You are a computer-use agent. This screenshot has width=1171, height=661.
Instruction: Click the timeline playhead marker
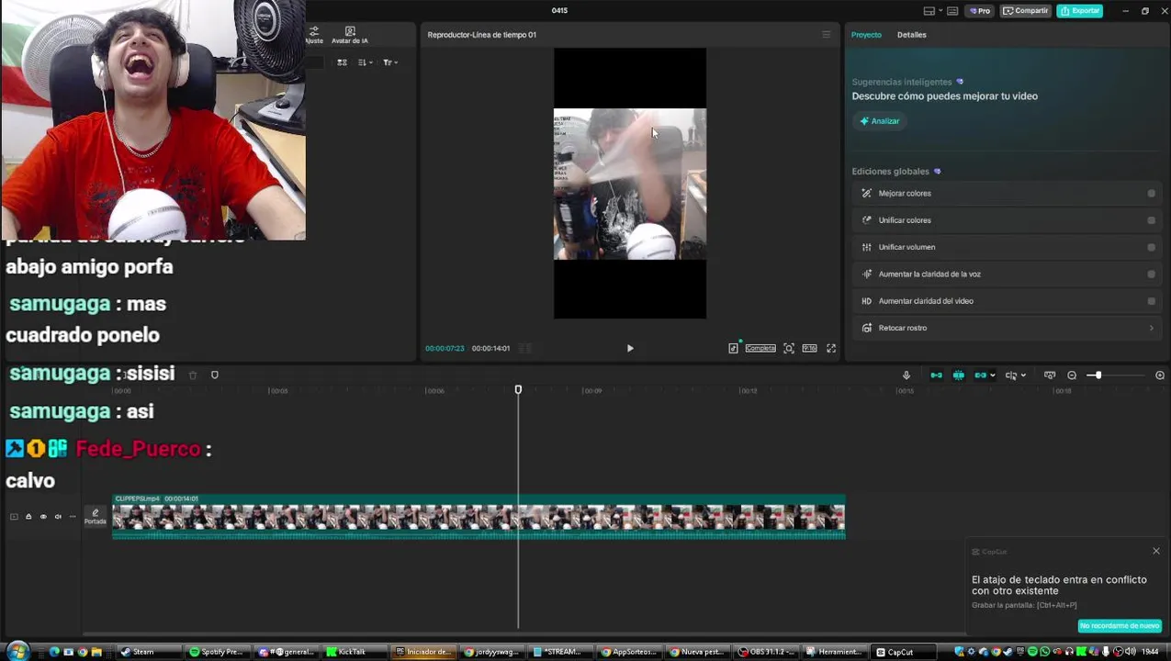coord(518,390)
